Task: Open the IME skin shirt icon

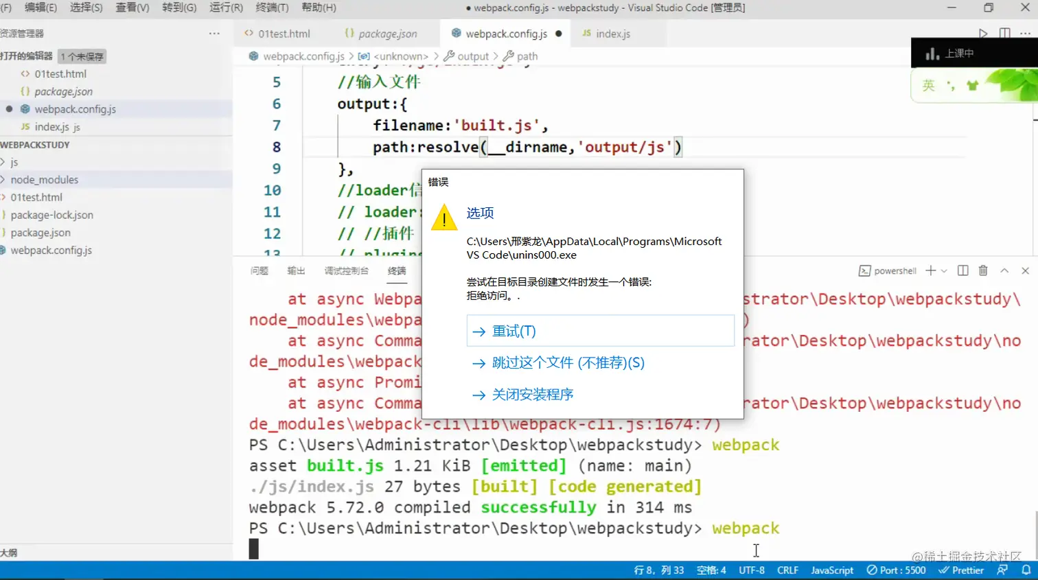Action: (972, 85)
